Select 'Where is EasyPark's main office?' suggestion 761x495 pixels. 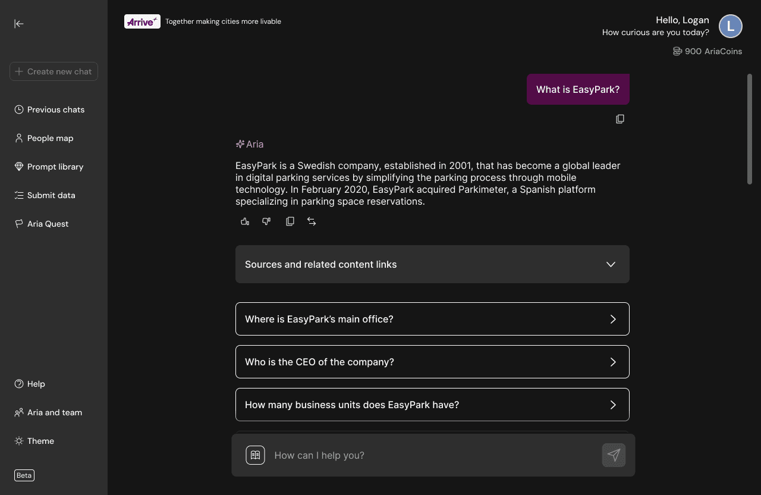[432, 319]
